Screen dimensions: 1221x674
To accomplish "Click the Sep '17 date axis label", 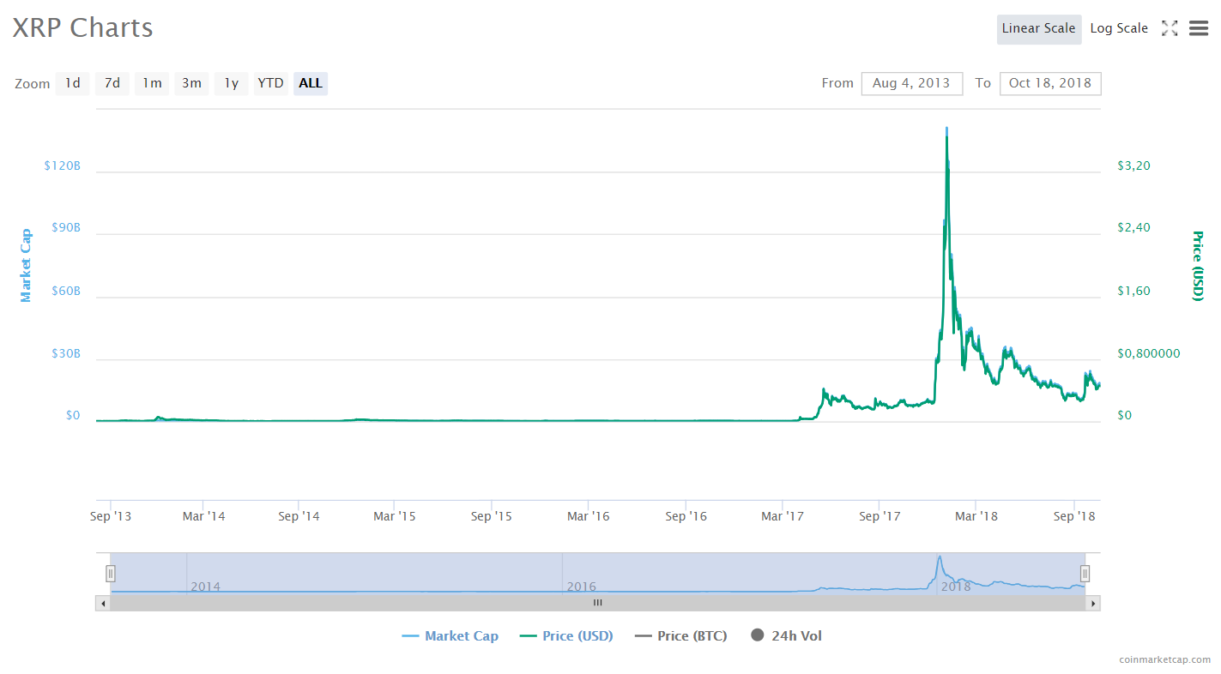I will point(879,516).
